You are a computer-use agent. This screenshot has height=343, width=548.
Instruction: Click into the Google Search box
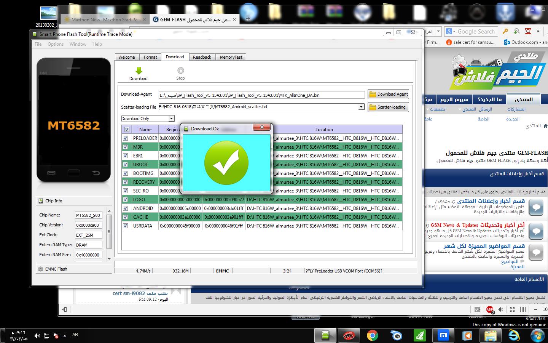tap(476, 32)
